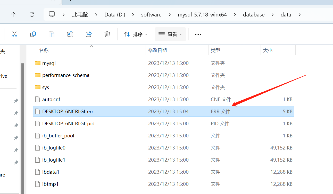Click the Cut scissors icon
The image size is (333, 194).
(14, 34)
